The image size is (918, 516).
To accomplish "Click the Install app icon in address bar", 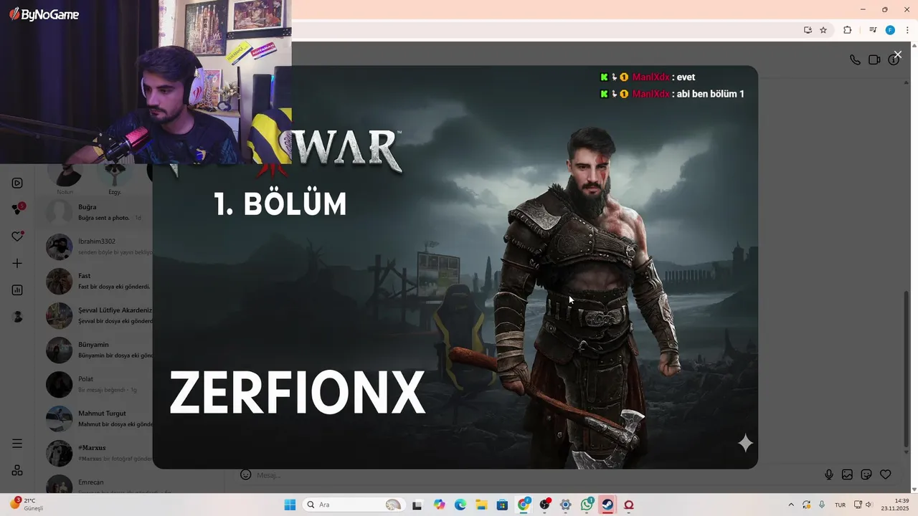I will pyautogui.click(x=808, y=30).
